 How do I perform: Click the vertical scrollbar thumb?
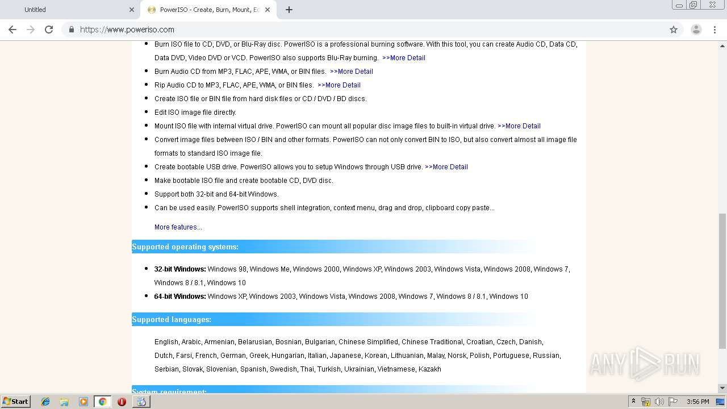(722, 281)
